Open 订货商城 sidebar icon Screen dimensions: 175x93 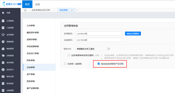coord(3,21)
